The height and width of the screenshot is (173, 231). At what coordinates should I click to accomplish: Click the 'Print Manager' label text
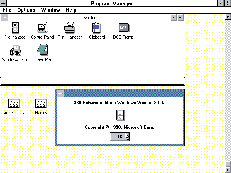tap(70, 37)
